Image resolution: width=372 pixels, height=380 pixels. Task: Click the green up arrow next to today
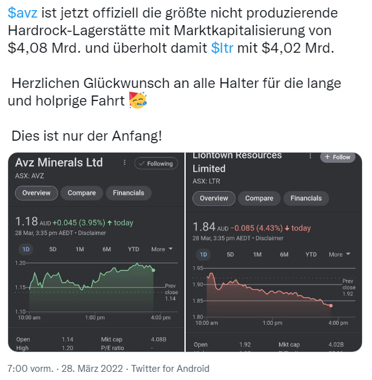pyautogui.click(x=110, y=223)
